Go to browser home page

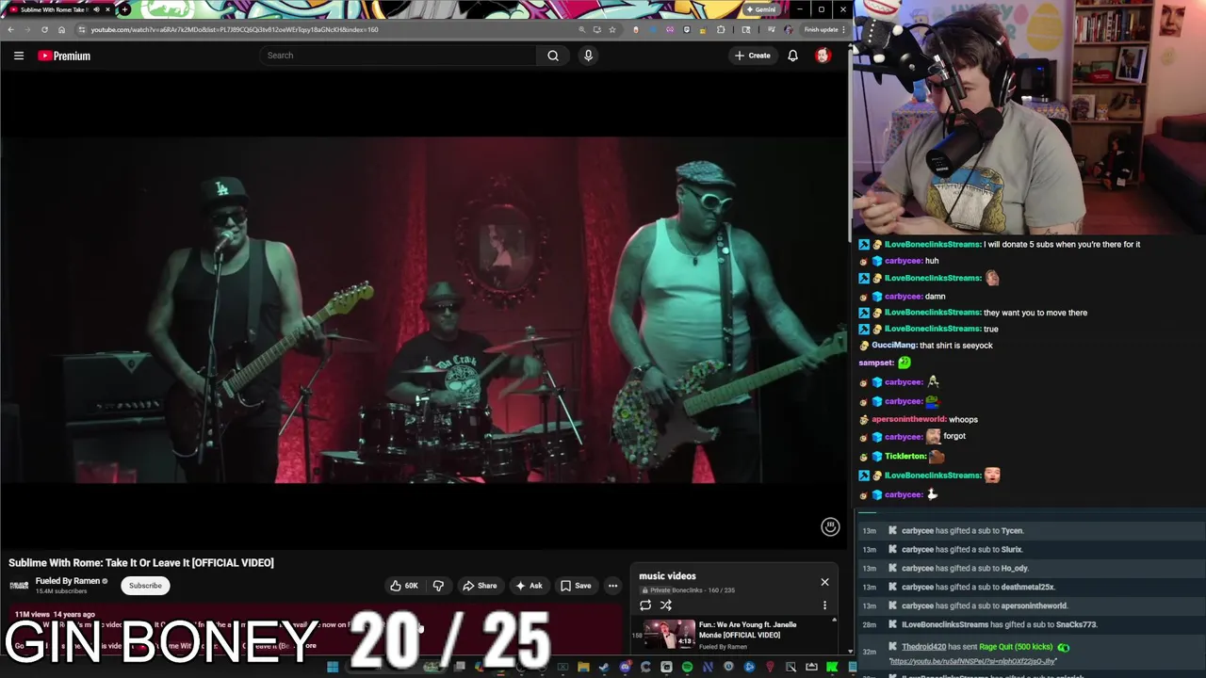pyautogui.click(x=61, y=29)
